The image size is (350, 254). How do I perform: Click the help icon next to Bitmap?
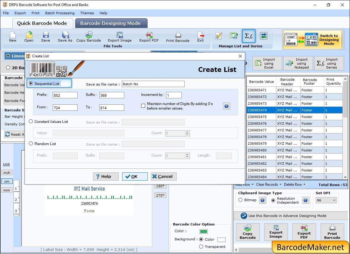(x=262, y=200)
